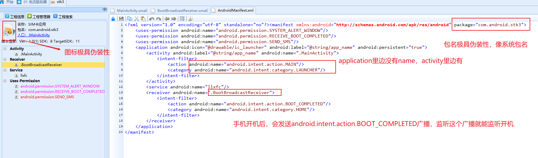
Task: Collapse the Receiver tree node
Action: coord(5,59)
